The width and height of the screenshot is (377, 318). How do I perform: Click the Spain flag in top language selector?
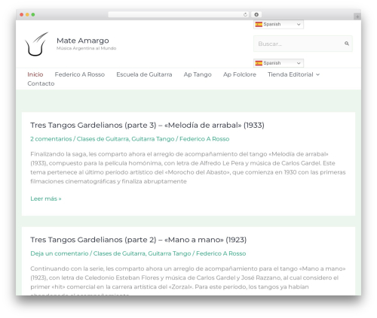tap(259, 24)
